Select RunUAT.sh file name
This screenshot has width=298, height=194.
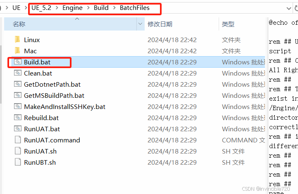40,151
